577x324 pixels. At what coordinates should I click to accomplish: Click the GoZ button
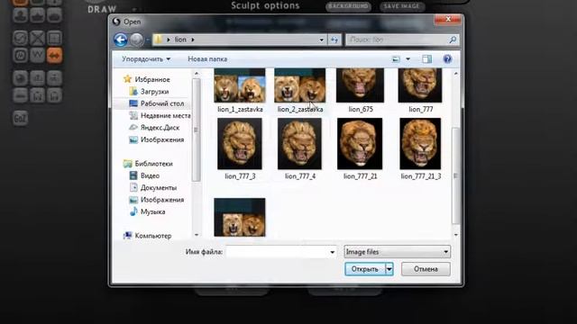tap(20, 118)
